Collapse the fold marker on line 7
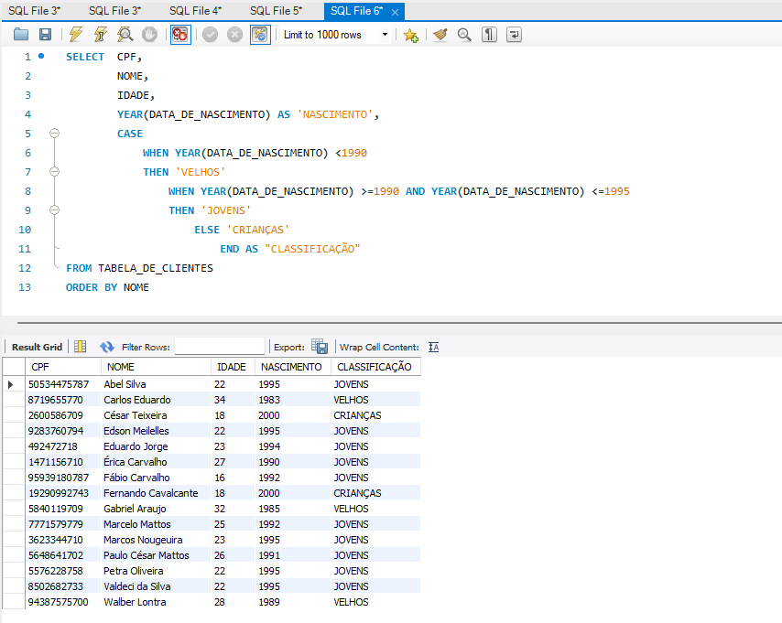Viewport: 782px width, 623px height. (x=54, y=171)
